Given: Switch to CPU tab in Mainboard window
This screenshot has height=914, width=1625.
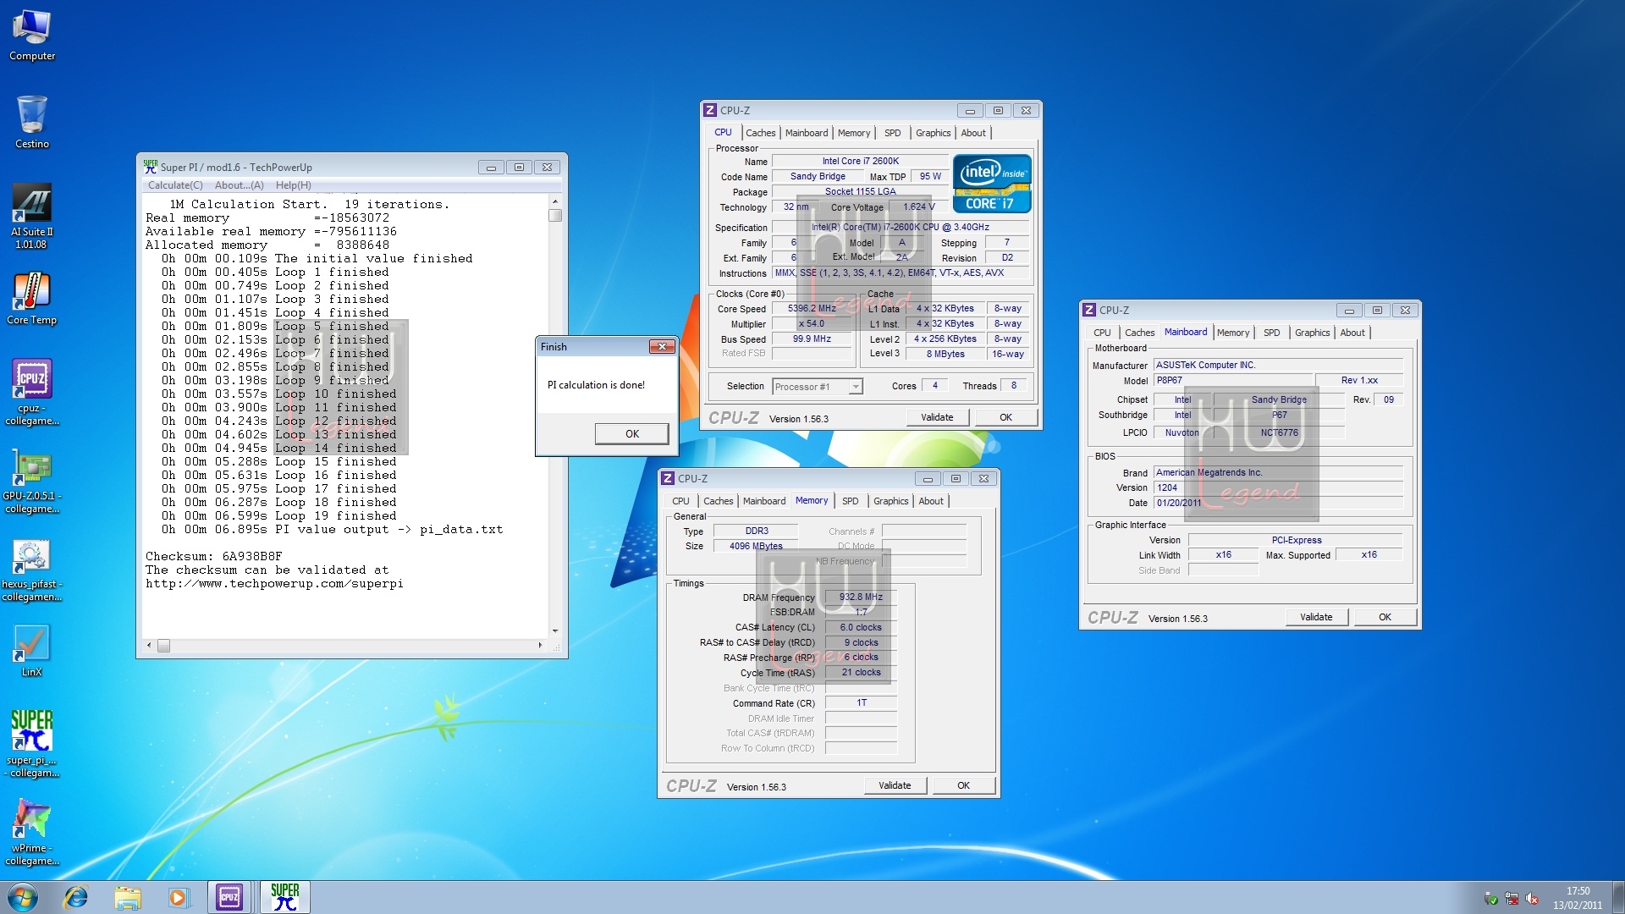Looking at the screenshot, I should click(1102, 333).
